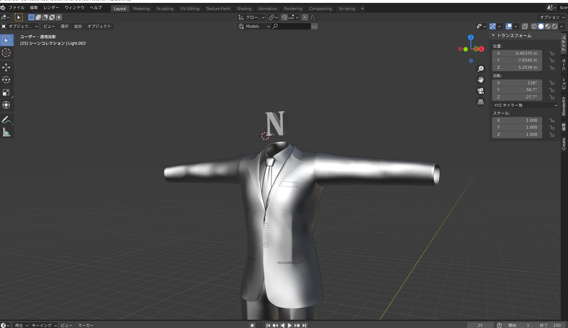Switch to material preview shading
The width and height of the screenshot is (568, 328).
[548, 26]
